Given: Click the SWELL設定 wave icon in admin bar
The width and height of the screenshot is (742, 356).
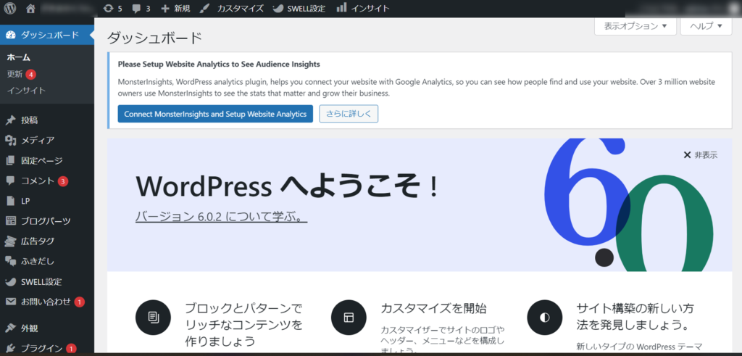Looking at the screenshot, I should pos(279,9).
